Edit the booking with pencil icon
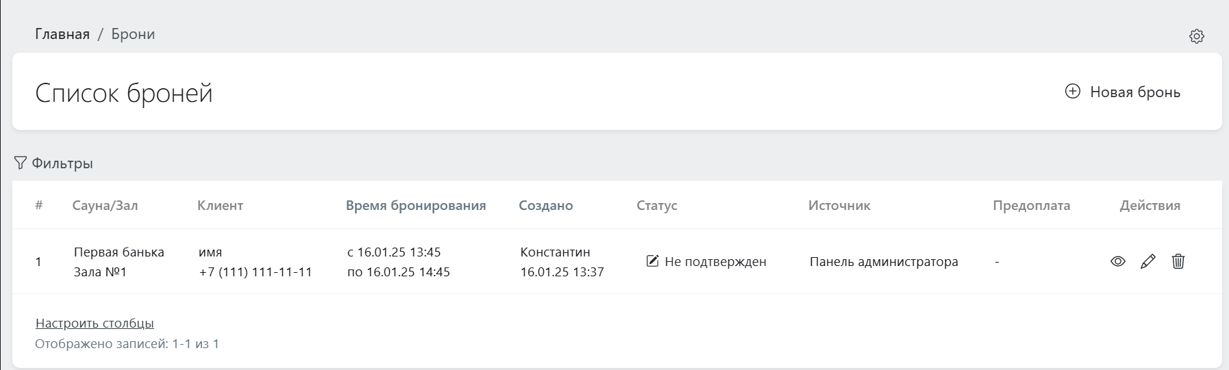 click(1147, 261)
